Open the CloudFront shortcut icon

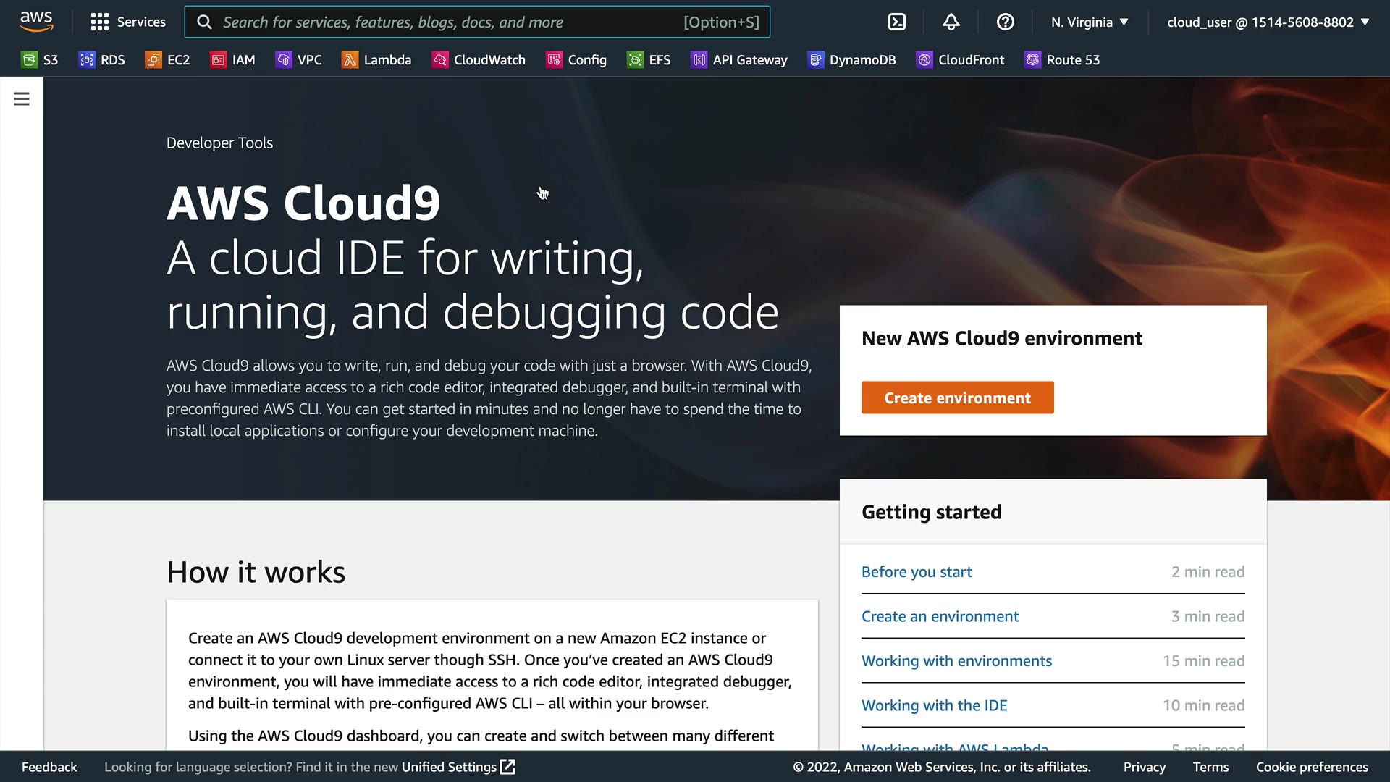point(924,60)
